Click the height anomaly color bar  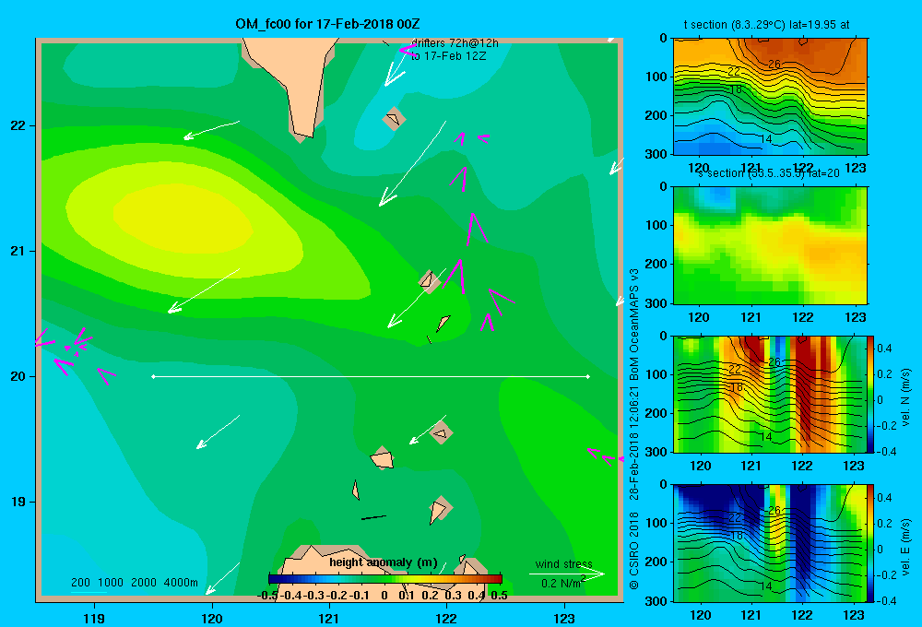coord(385,579)
